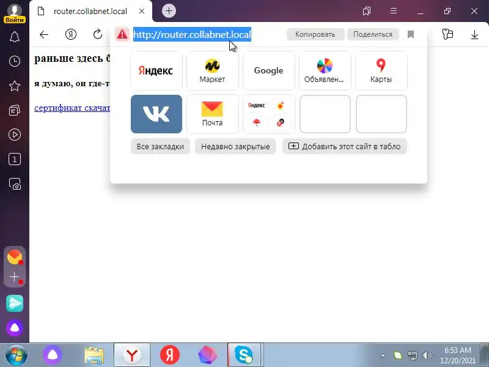Click the address bar URL field

192,34
